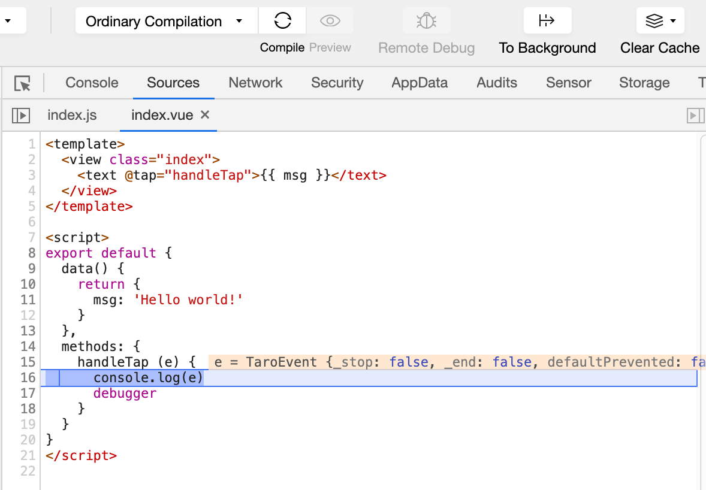Expand the Clear Cache dropdown arrow
The height and width of the screenshot is (490, 706).
click(673, 21)
